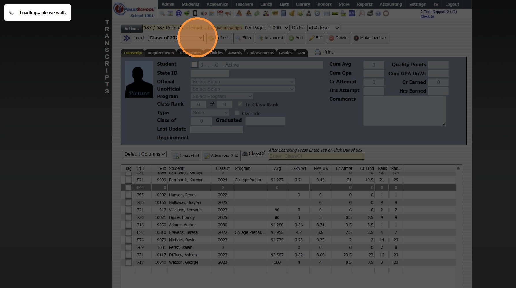Open the green chat message icon
Image resolution: width=516 pixels, height=288 pixels.
[187, 14]
